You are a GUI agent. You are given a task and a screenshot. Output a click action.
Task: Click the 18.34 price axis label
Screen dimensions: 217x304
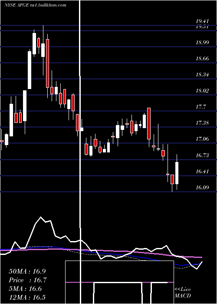(202, 74)
